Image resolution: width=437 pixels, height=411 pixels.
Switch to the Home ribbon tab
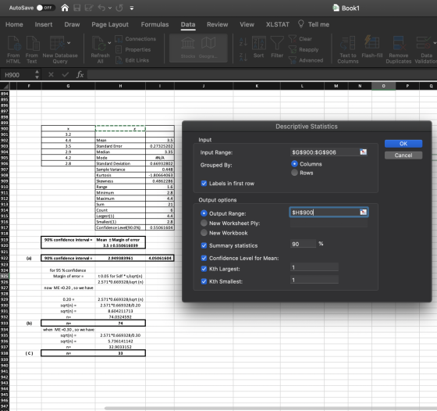point(14,24)
